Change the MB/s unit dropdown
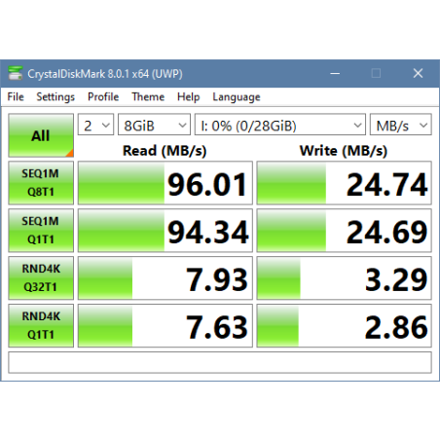Image resolution: width=440 pixels, height=440 pixels. (401, 125)
